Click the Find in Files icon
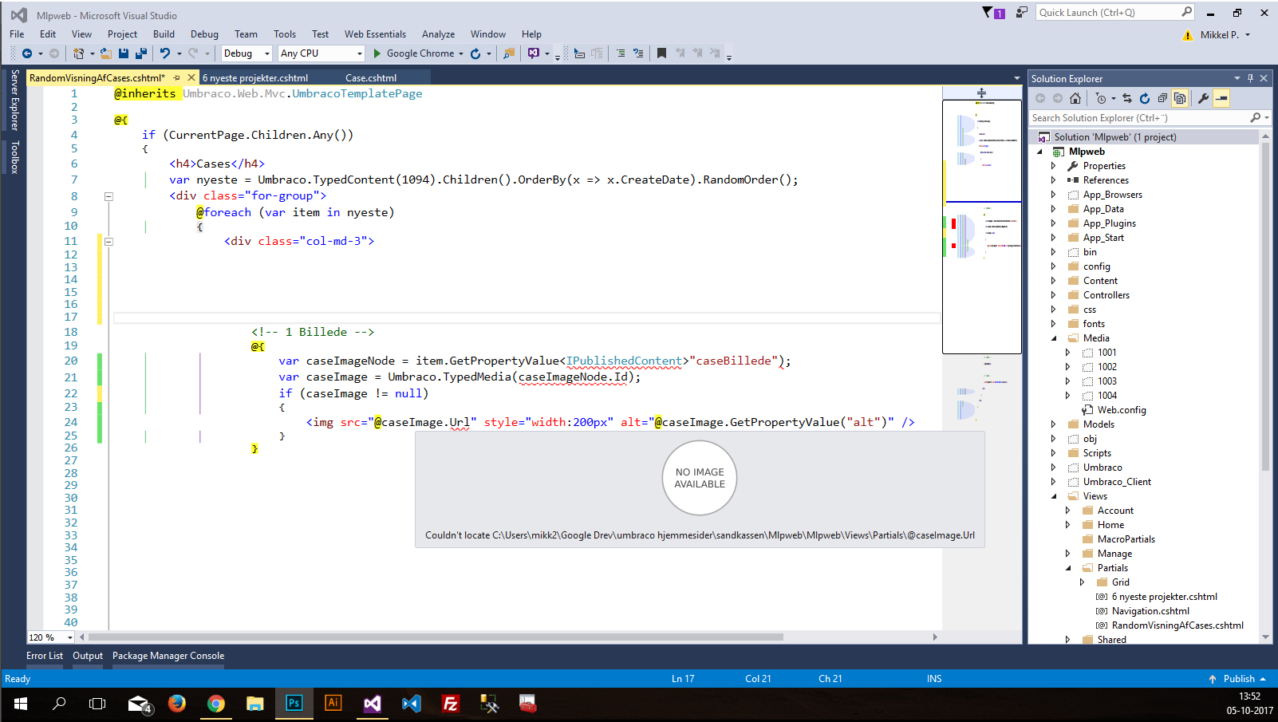 [509, 53]
